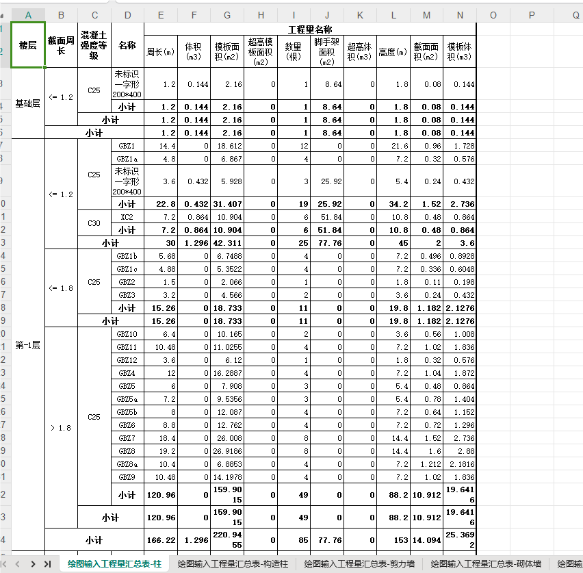Open the 绘图输入工程量汇总表-剪力墙 sheet tab

(359, 564)
